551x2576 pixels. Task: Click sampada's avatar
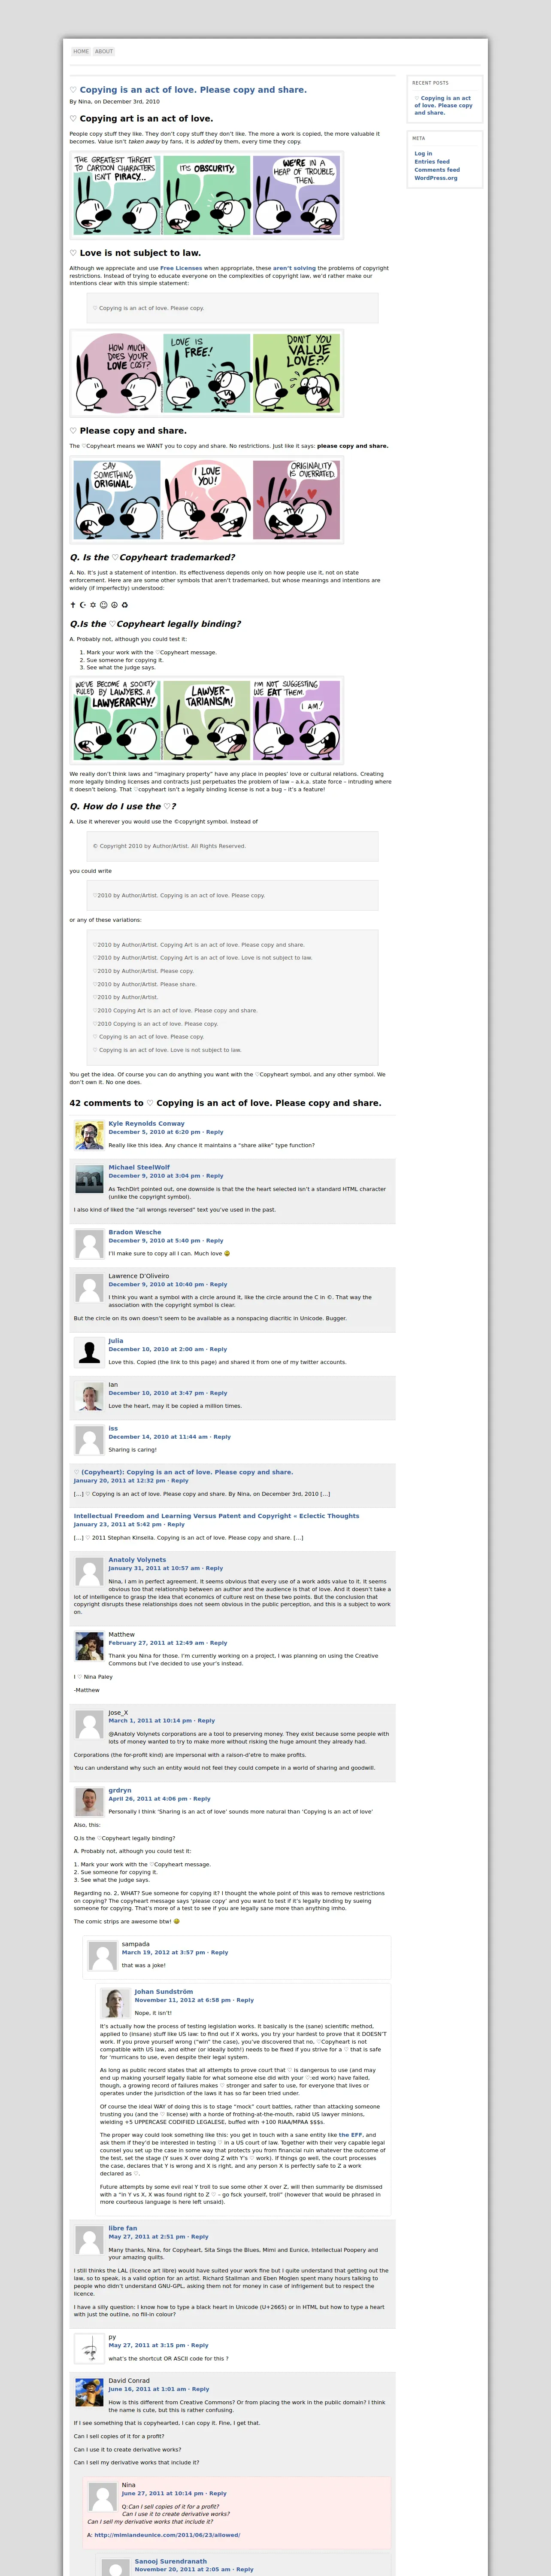tap(102, 1955)
